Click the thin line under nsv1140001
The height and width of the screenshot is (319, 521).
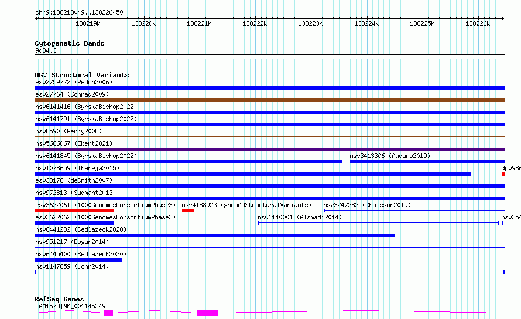point(378,222)
